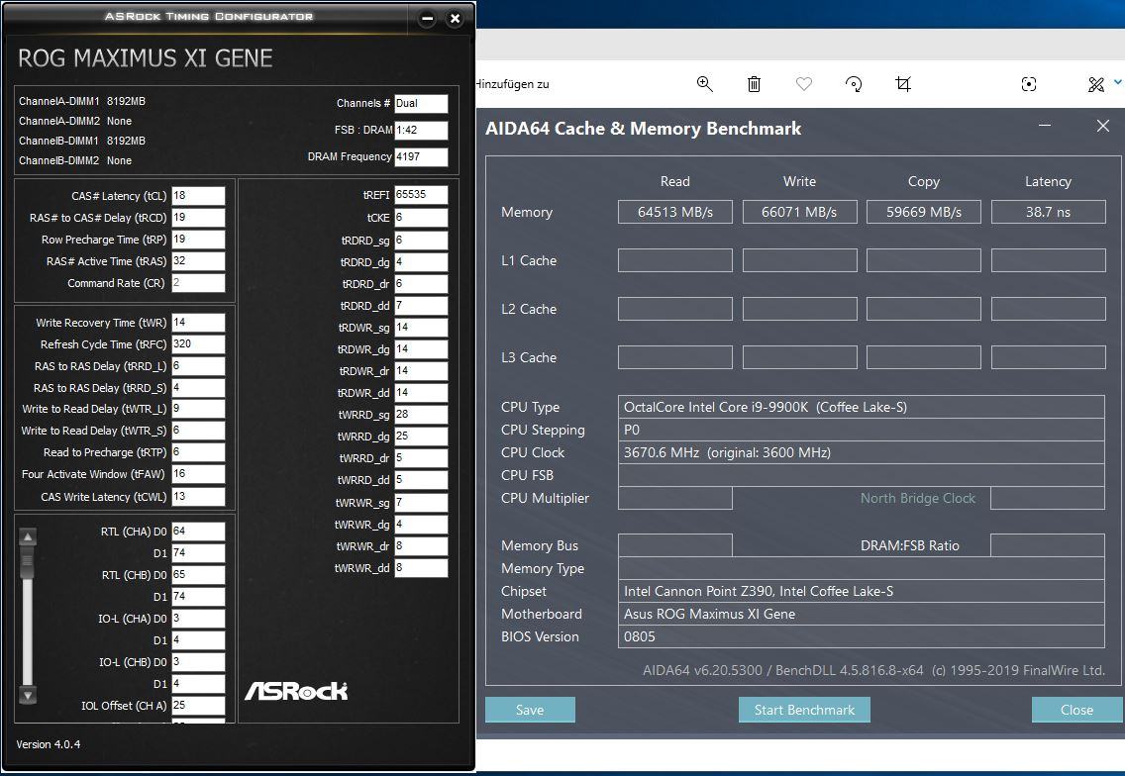Click the BIOS Version value 0805
The image size is (1125, 776).
[861, 636]
